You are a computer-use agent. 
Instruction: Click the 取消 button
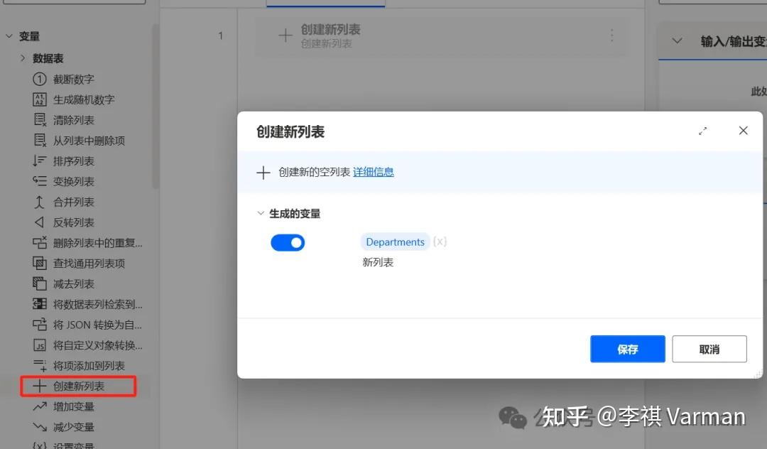pos(709,349)
